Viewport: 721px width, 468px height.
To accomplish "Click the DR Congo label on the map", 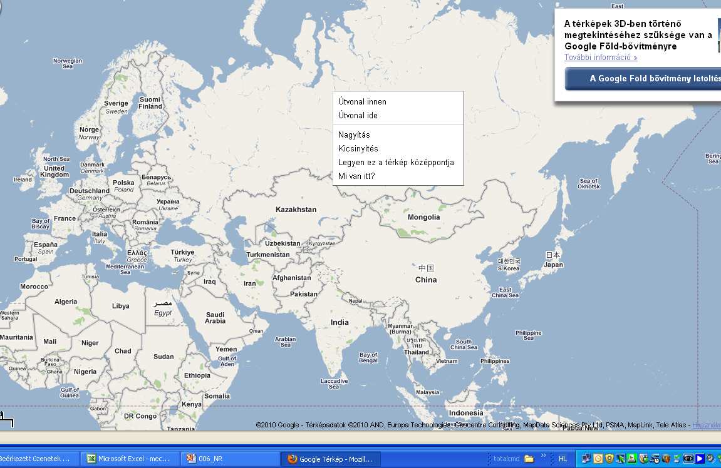I will (140, 416).
